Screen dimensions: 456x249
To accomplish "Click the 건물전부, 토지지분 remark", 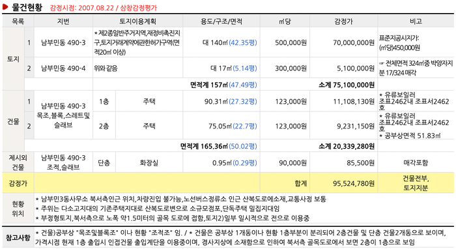I will [416, 183].
